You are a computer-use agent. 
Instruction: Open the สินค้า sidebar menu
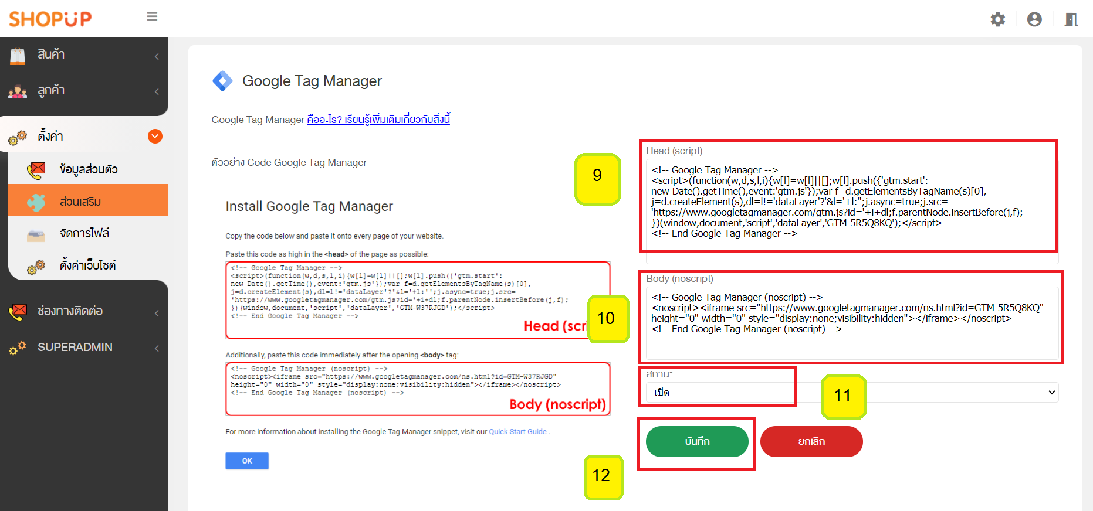coord(84,55)
